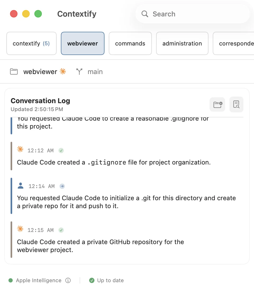
Task: Click the magnifying glass in the search bar
Action: click(145, 14)
